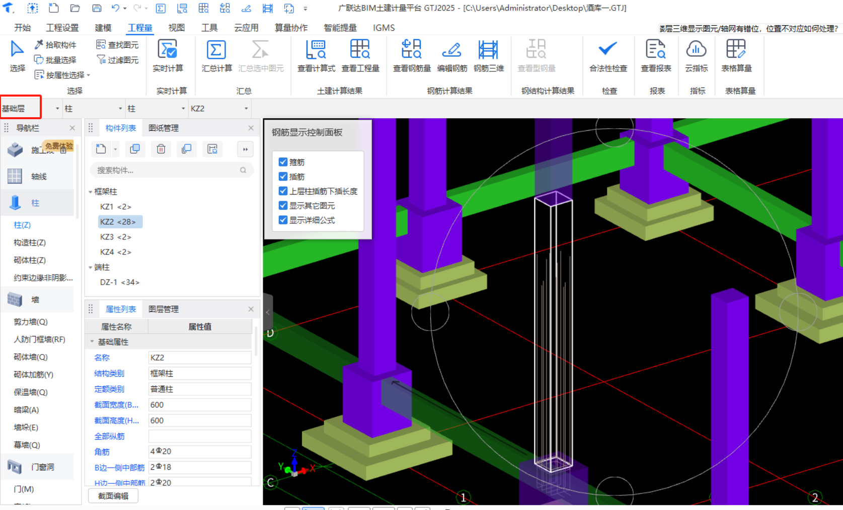Toggle 钢筋三维 rebar 3D view
Image resolution: width=843 pixels, height=510 pixels.
[488, 56]
